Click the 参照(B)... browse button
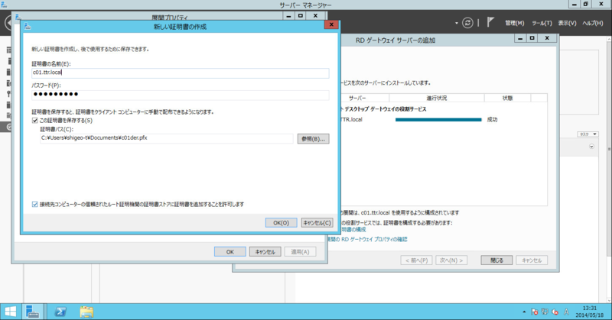The width and height of the screenshot is (612, 320). [313, 139]
